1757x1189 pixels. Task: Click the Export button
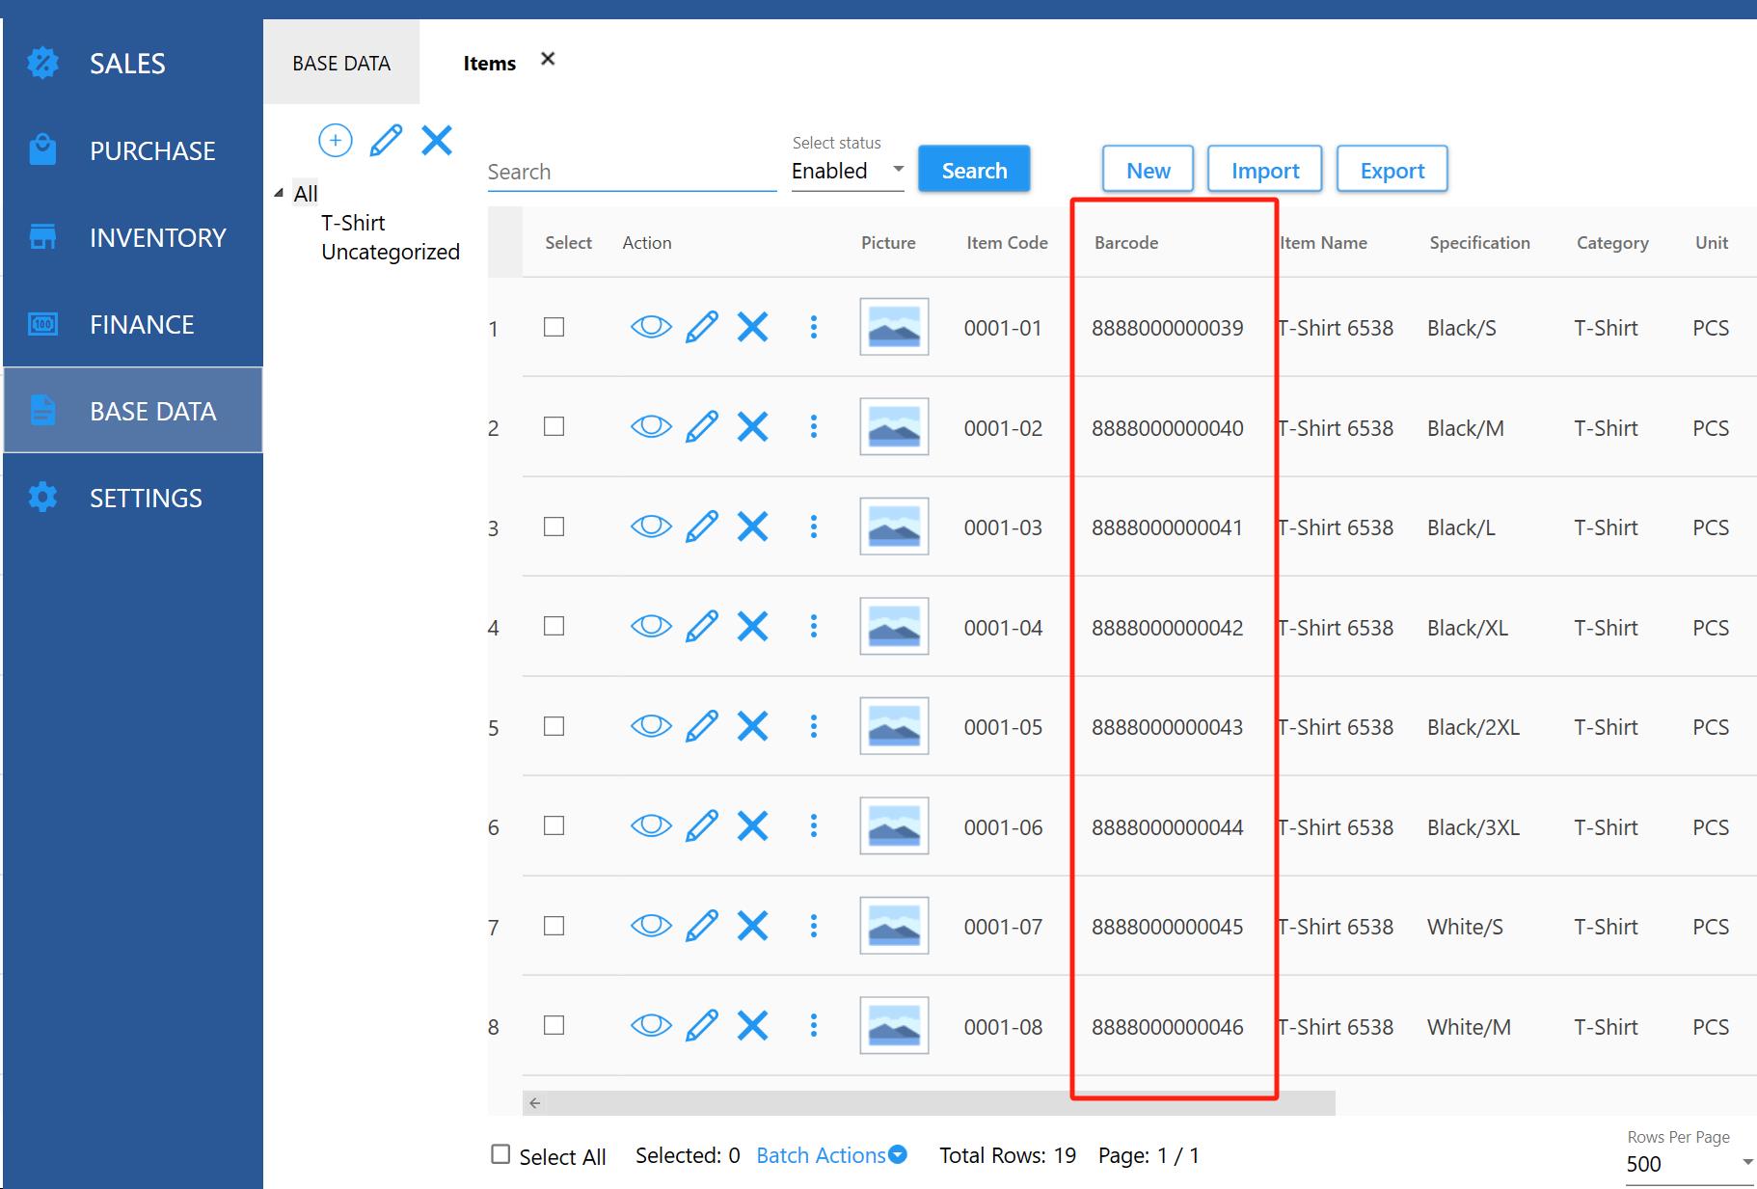click(x=1392, y=171)
